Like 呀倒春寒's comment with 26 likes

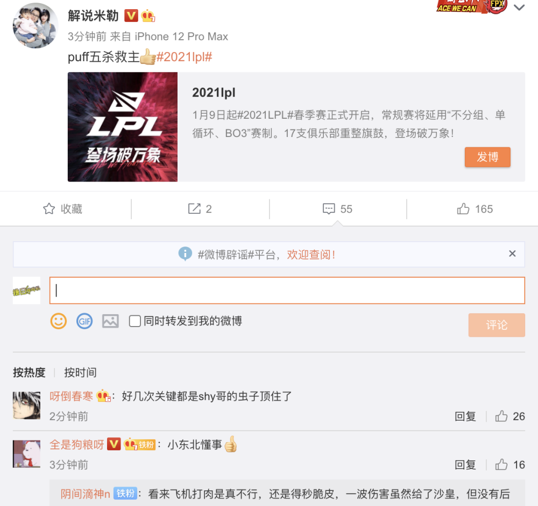tap(510, 416)
